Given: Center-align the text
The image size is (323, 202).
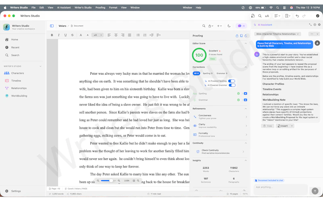Looking at the screenshot, I should pyautogui.click(x=116, y=35).
